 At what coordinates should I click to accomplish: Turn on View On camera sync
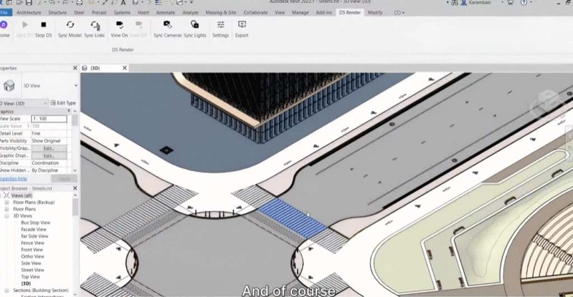tap(119, 25)
